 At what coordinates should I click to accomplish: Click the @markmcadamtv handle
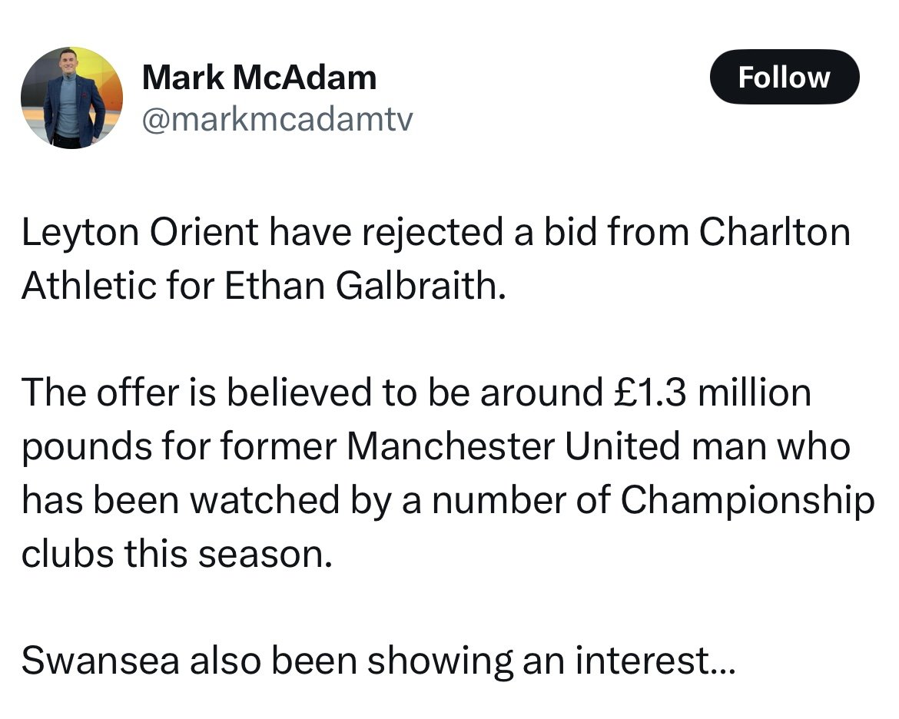point(277,118)
